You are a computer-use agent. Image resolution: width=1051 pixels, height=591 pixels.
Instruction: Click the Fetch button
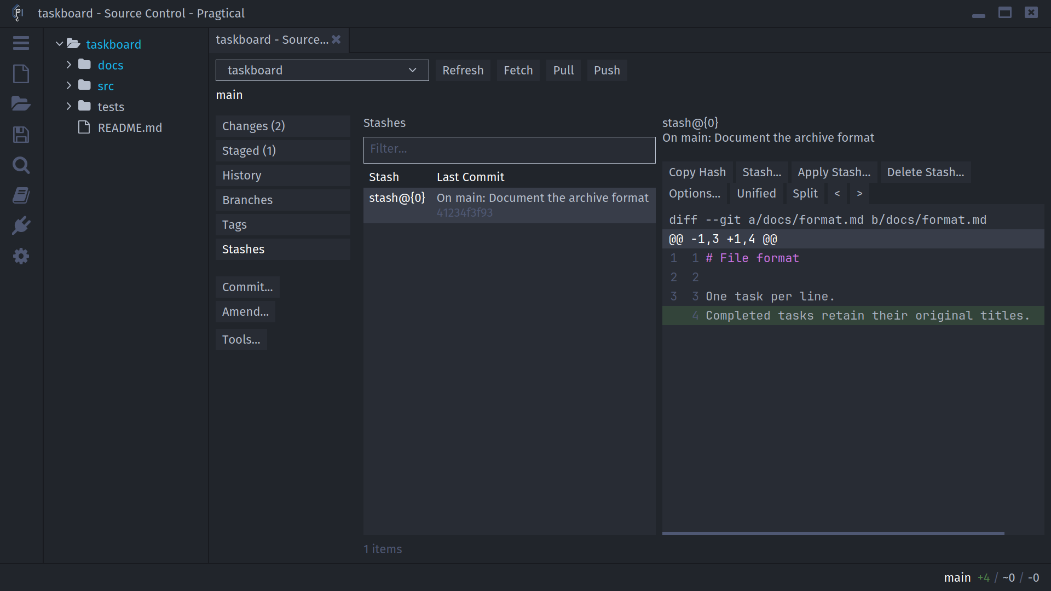tap(518, 70)
